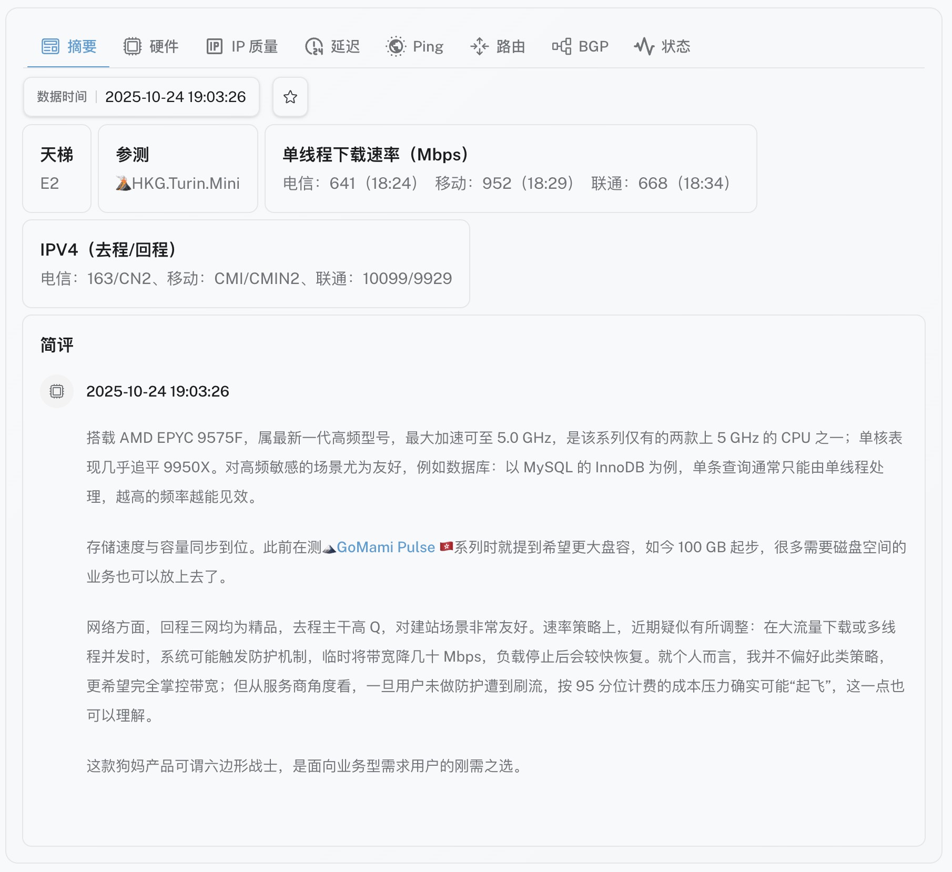Click the routing arrows icon for 路由
Image resolution: width=952 pixels, height=872 pixels.
coord(479,47)
